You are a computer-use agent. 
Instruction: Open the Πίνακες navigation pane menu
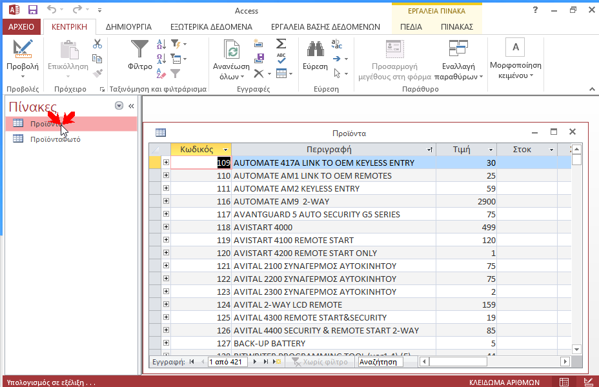click(119, 106)
